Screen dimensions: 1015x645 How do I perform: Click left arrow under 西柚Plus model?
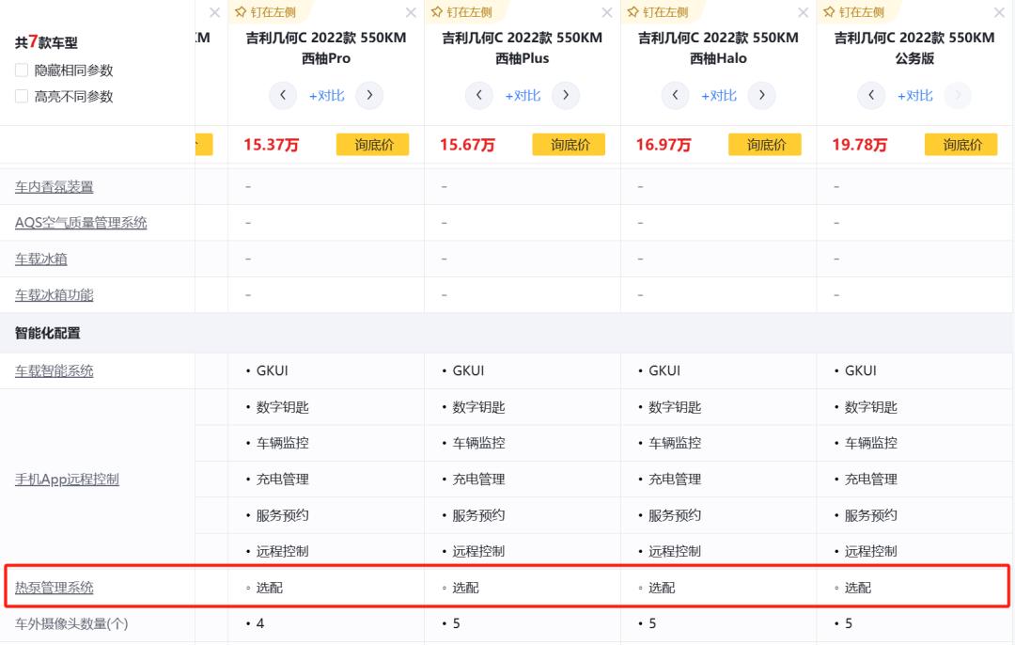click(x=479, y=95)
